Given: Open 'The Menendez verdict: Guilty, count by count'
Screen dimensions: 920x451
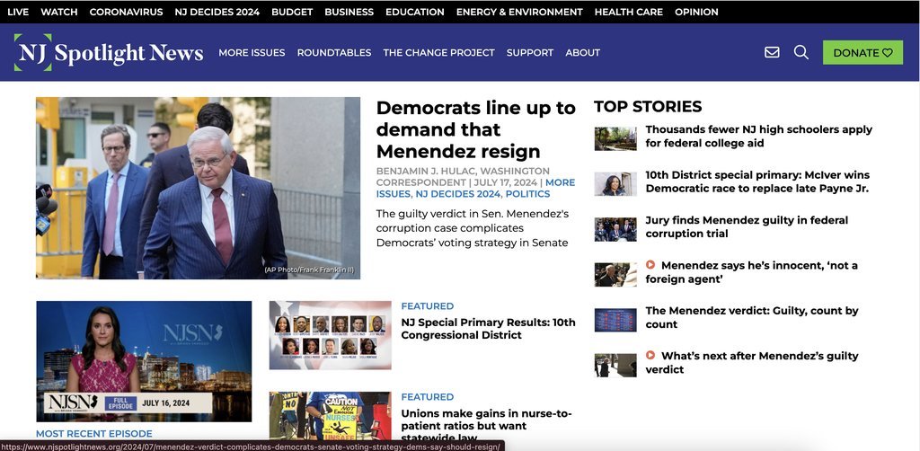Looking at the screenshot, I should (x=752, y=317).
